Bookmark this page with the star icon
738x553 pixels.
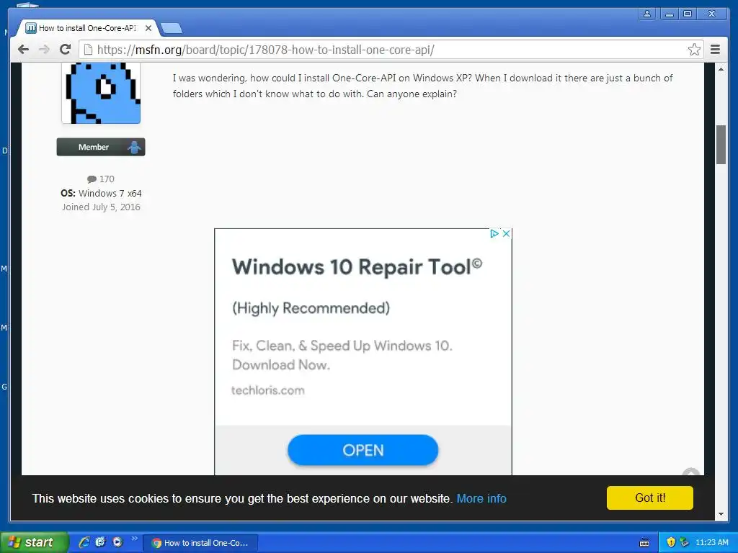pyautogui.click(x=694, y=50)
